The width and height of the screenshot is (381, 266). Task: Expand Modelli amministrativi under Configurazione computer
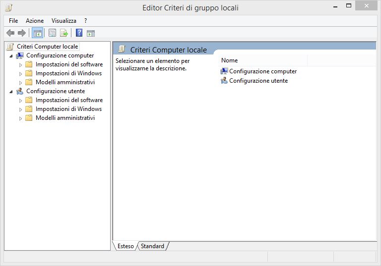[x=20, y=83]
